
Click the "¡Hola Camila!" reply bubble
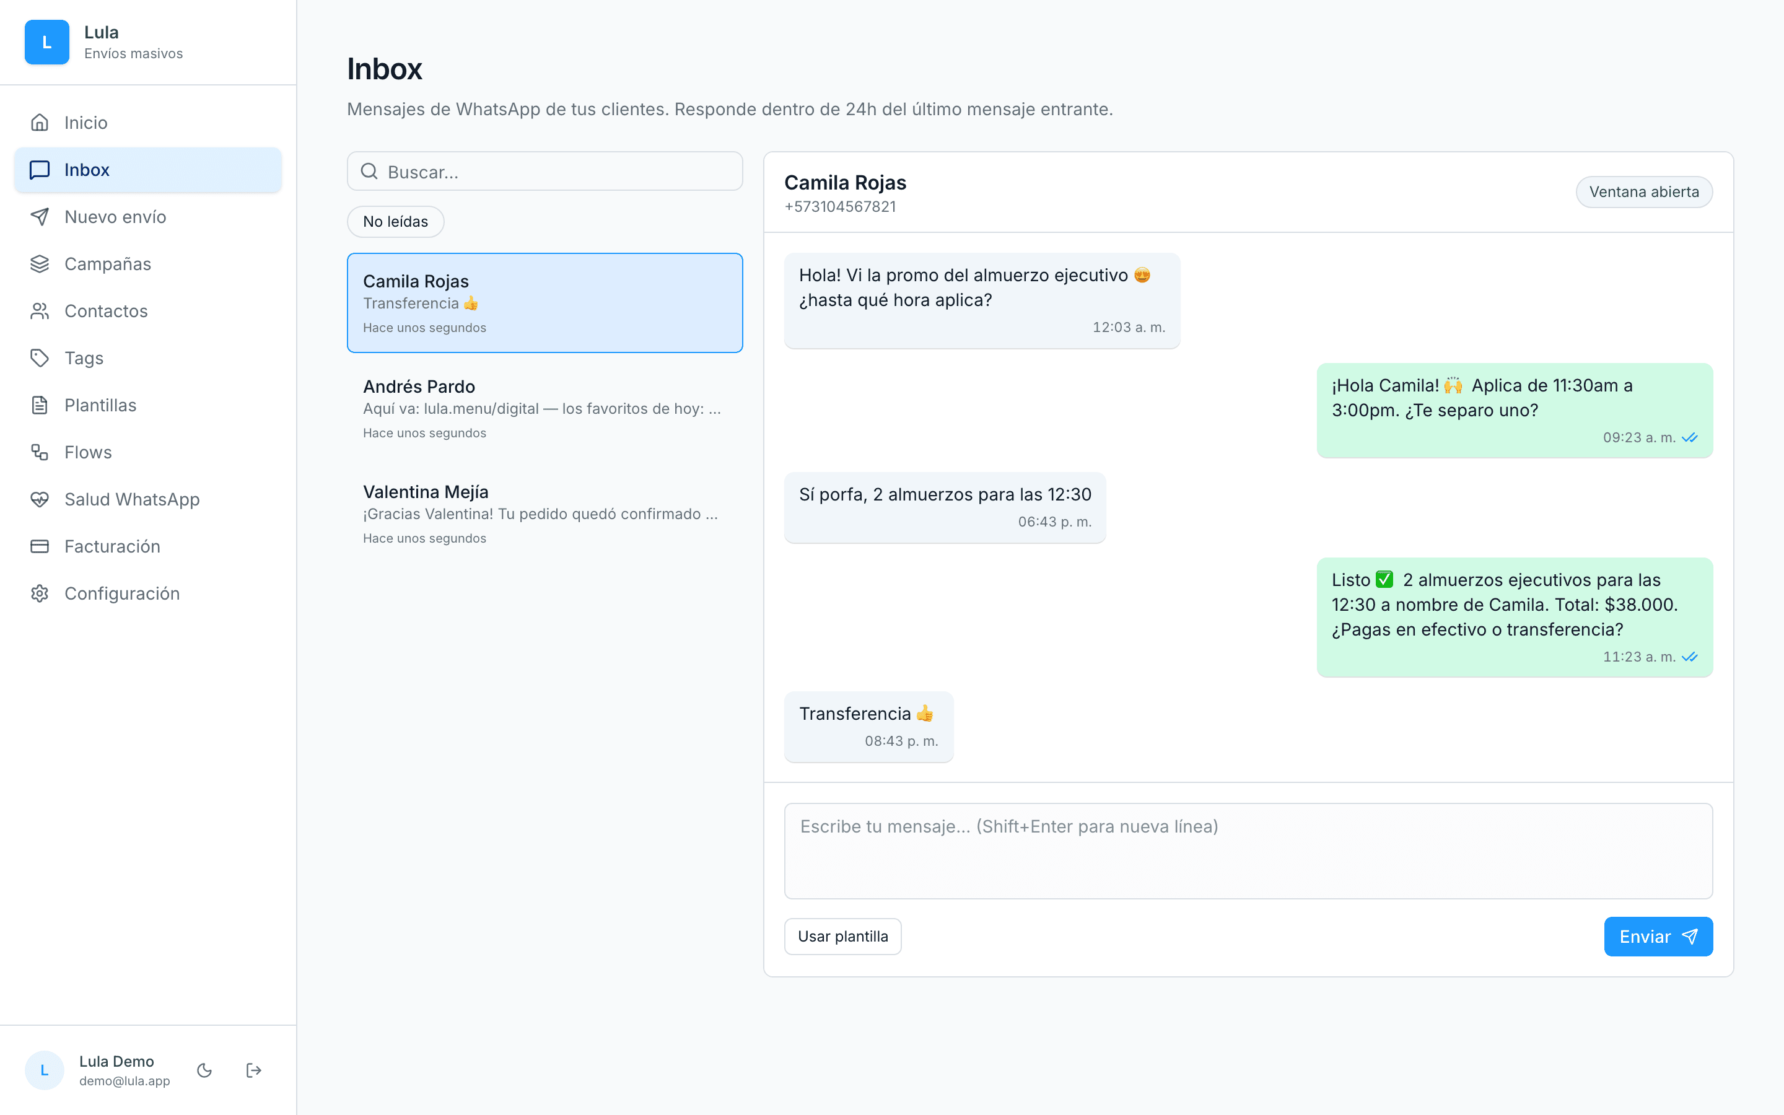pos(1515,410)
